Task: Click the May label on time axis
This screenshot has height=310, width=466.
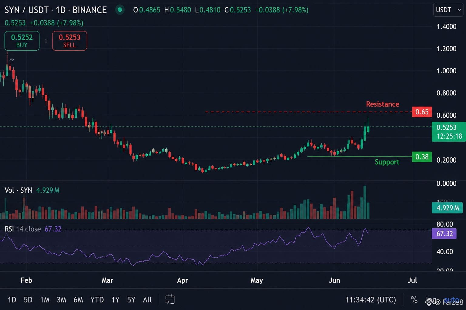Action: point(257,280)
